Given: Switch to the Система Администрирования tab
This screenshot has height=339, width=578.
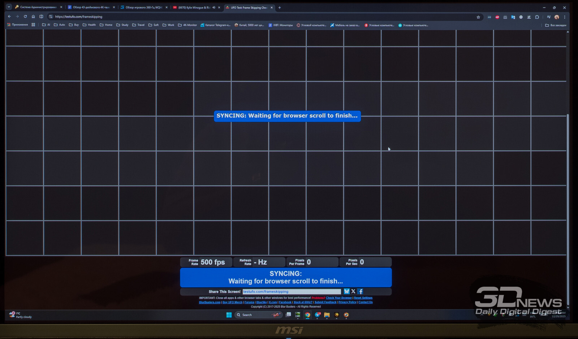Looking at the screenshot, I should tap(36, 7).
